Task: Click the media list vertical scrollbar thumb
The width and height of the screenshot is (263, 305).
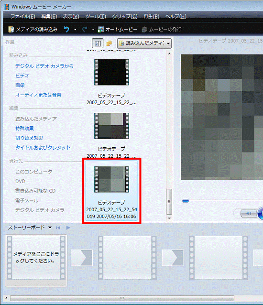Action: [x=169, y=202]
